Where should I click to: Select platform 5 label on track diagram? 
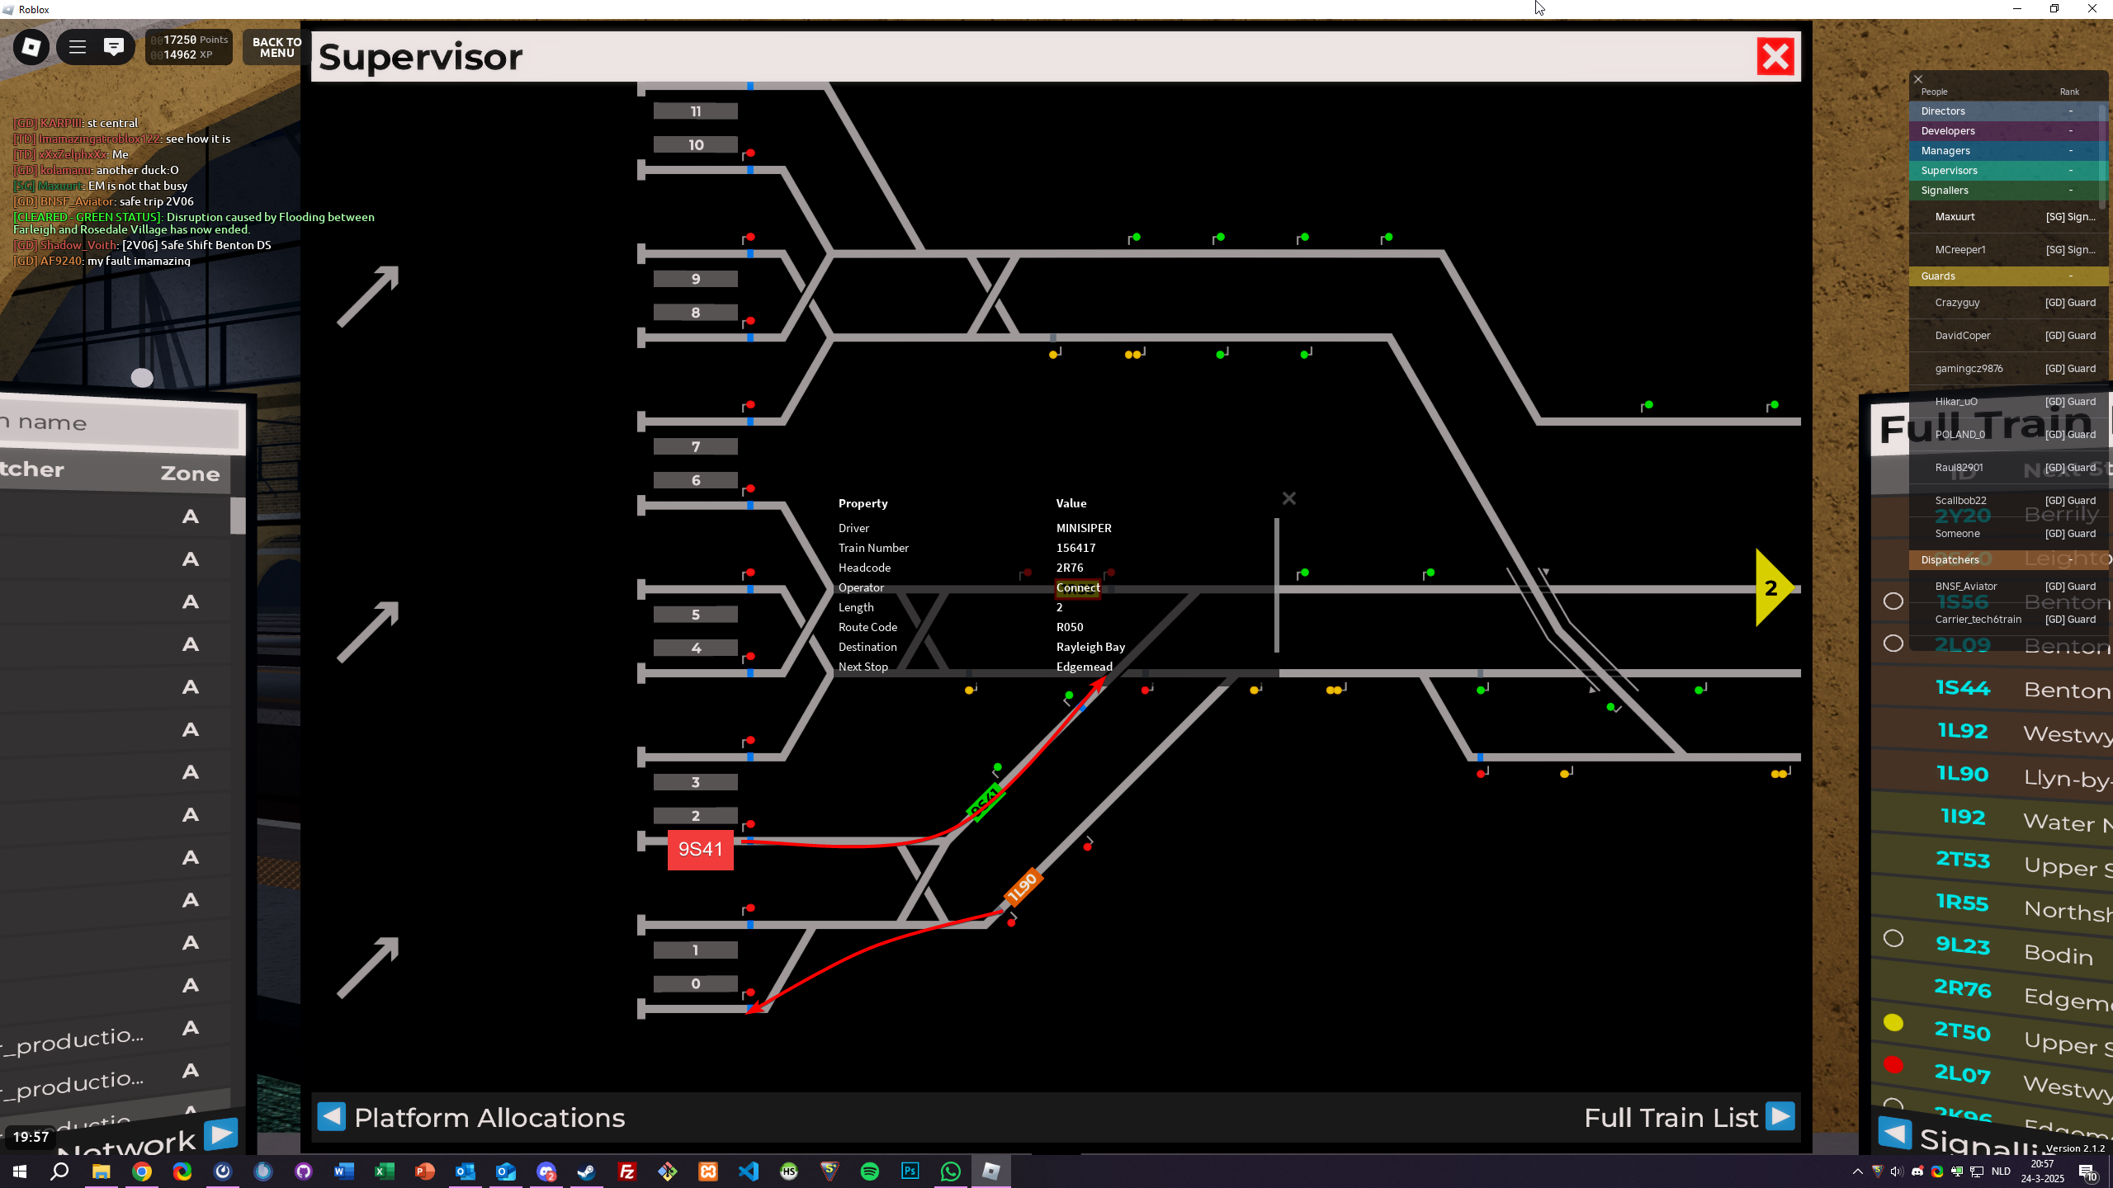pos(695,615)
